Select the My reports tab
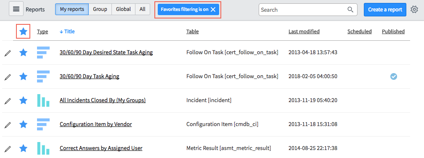 pos(72,9)
